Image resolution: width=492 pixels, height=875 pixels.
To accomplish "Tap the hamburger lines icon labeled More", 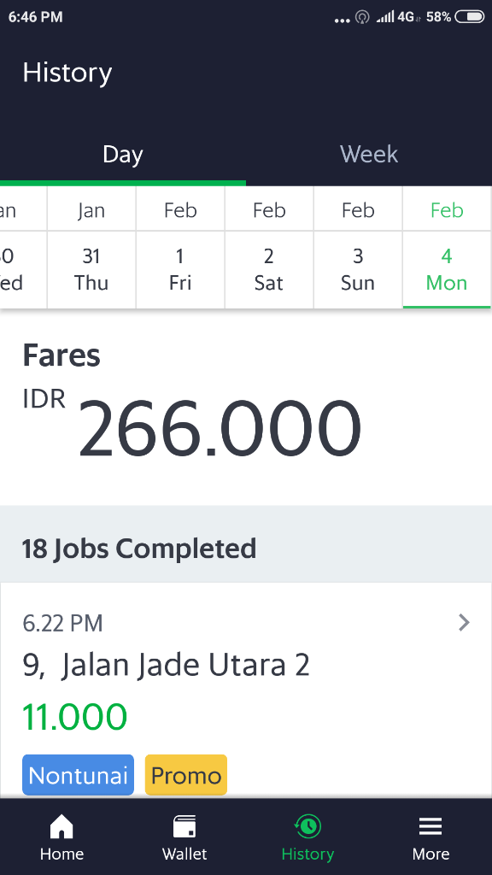I will coord(430,825).
